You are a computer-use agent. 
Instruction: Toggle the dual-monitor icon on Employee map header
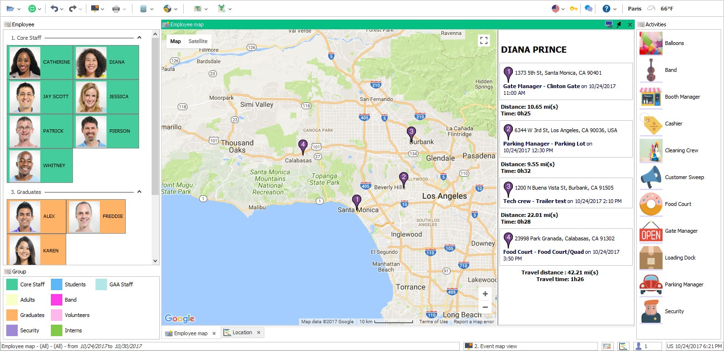pos(608,24)
